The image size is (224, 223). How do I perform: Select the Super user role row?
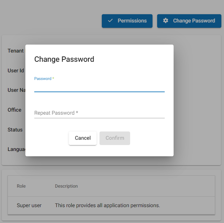[x=111, y=205]
